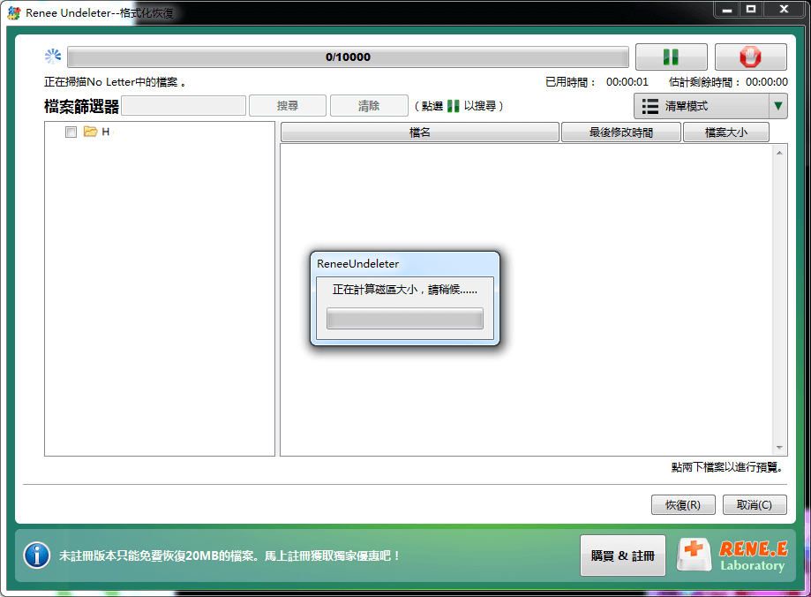811x597 pixels.
Task: Click the 已用時間 00:00:01 elapsed time value
Action: coord(627,82)
